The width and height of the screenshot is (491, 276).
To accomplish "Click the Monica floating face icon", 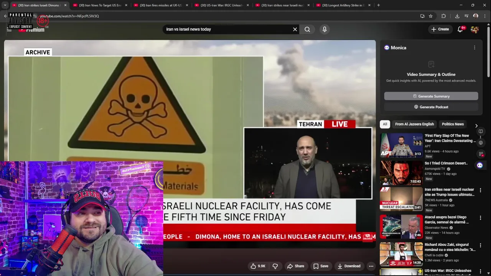I will (x=480, y=165).
